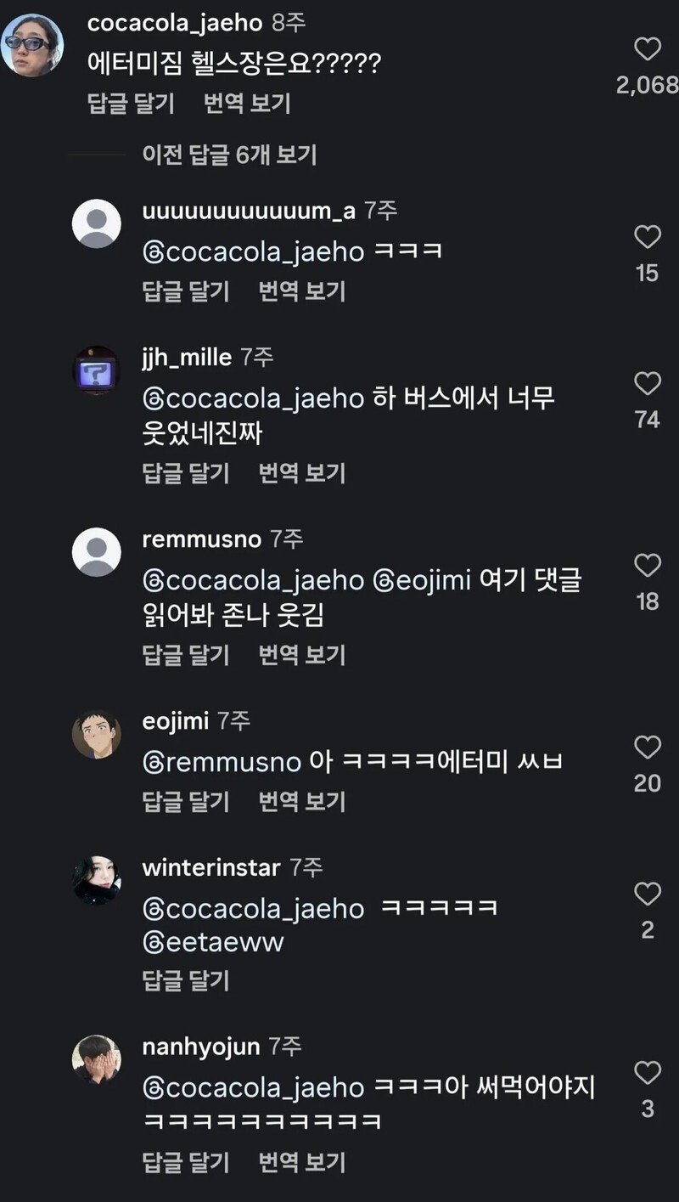The width and height of the screenshot is (679, 1202).
Task: Open the @remmusno mention in eojimi's reply
Action: [222, 762]
